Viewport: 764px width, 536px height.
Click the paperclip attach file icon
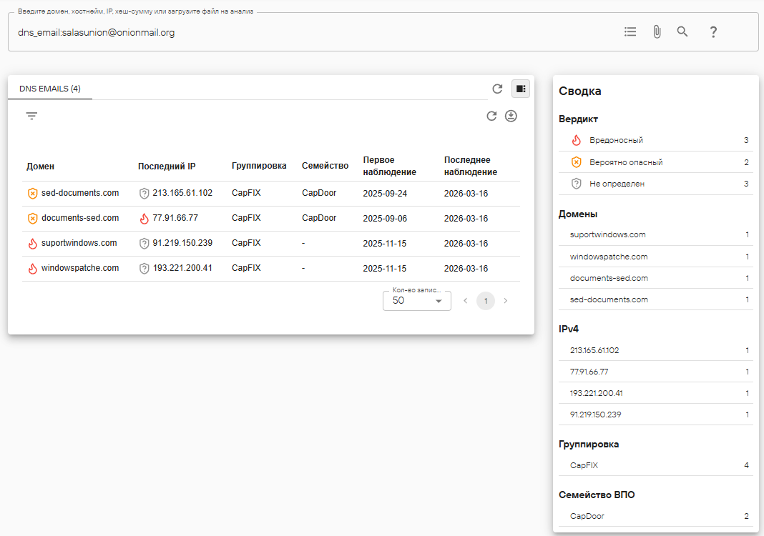pyautogui.click(x=657, y=31)
